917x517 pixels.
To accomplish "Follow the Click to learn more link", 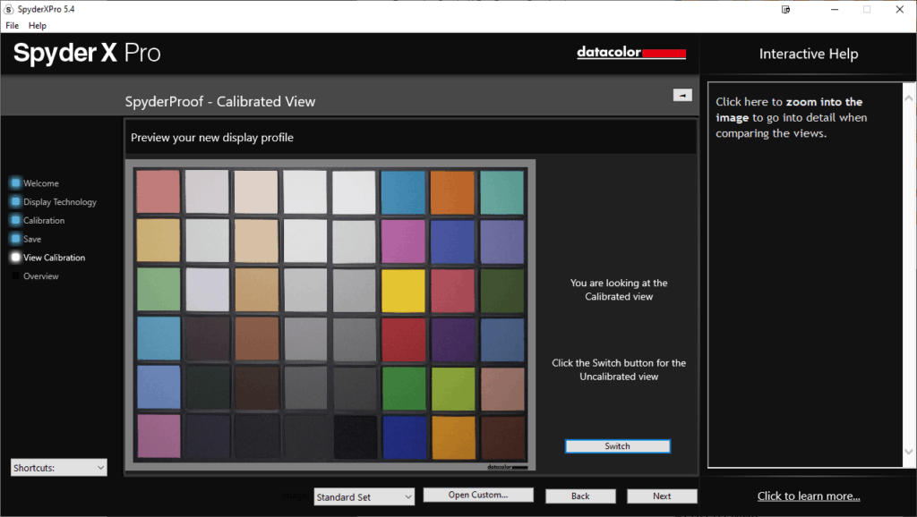I will point(809,496).
